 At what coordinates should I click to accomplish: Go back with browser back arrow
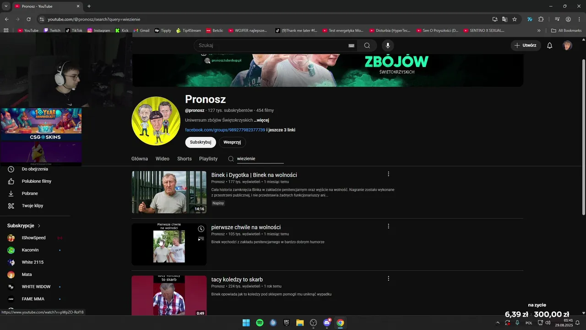pos(6,19)
